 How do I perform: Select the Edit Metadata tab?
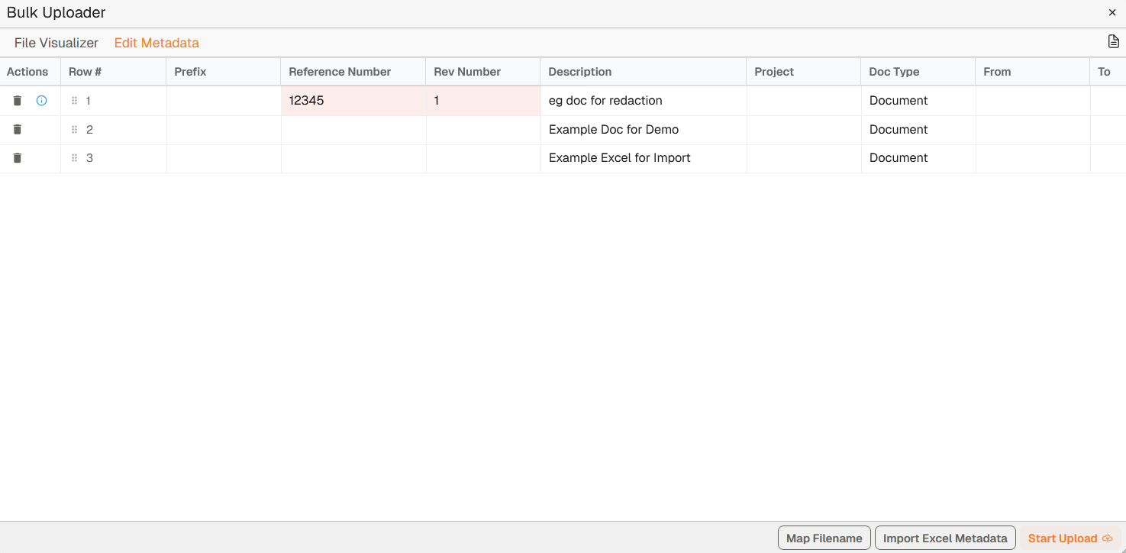(156, 44)
